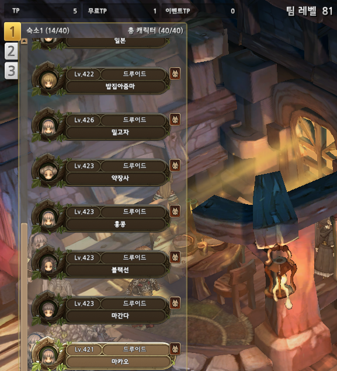This screenshot has height=371, width=337.
Task: Click the cat icon beside 밥집아줌마
Action: (175, 73)
